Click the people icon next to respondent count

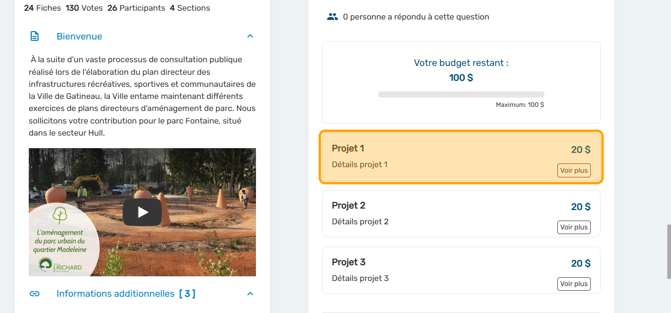point(332,17)
